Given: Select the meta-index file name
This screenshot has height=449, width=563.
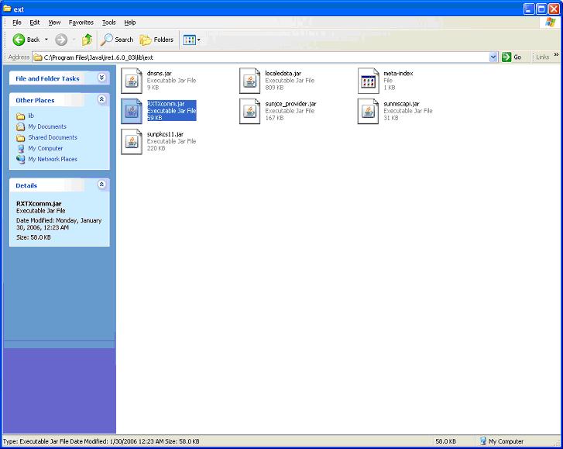Looking at the screenshot, I should [398, 73].
